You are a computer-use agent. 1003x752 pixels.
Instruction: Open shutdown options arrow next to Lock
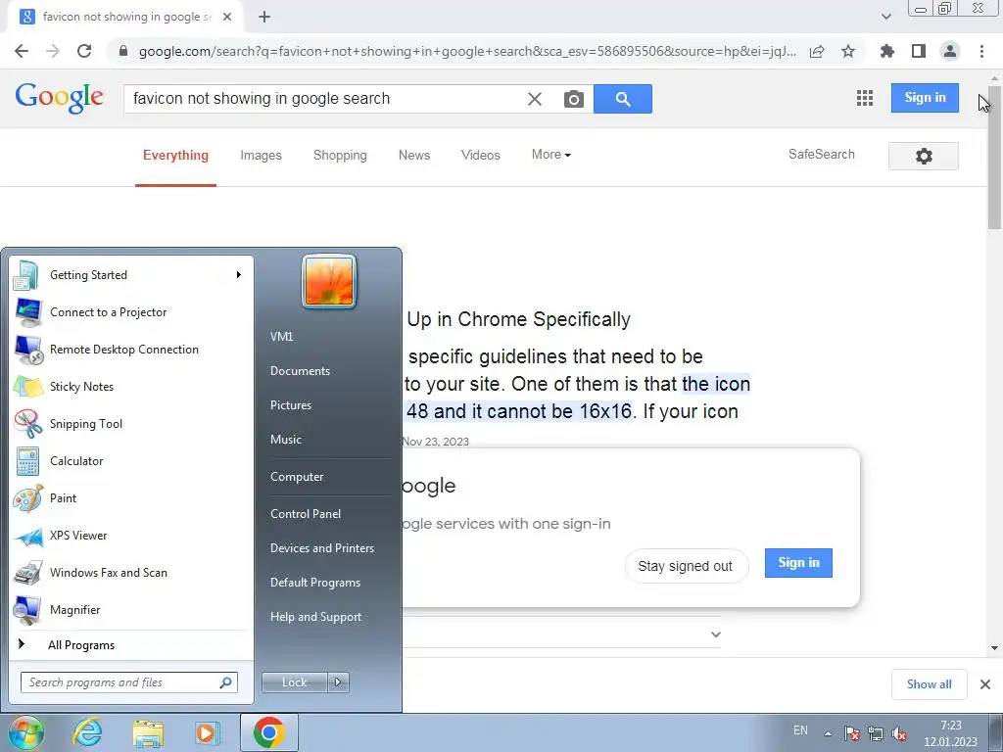338,682
